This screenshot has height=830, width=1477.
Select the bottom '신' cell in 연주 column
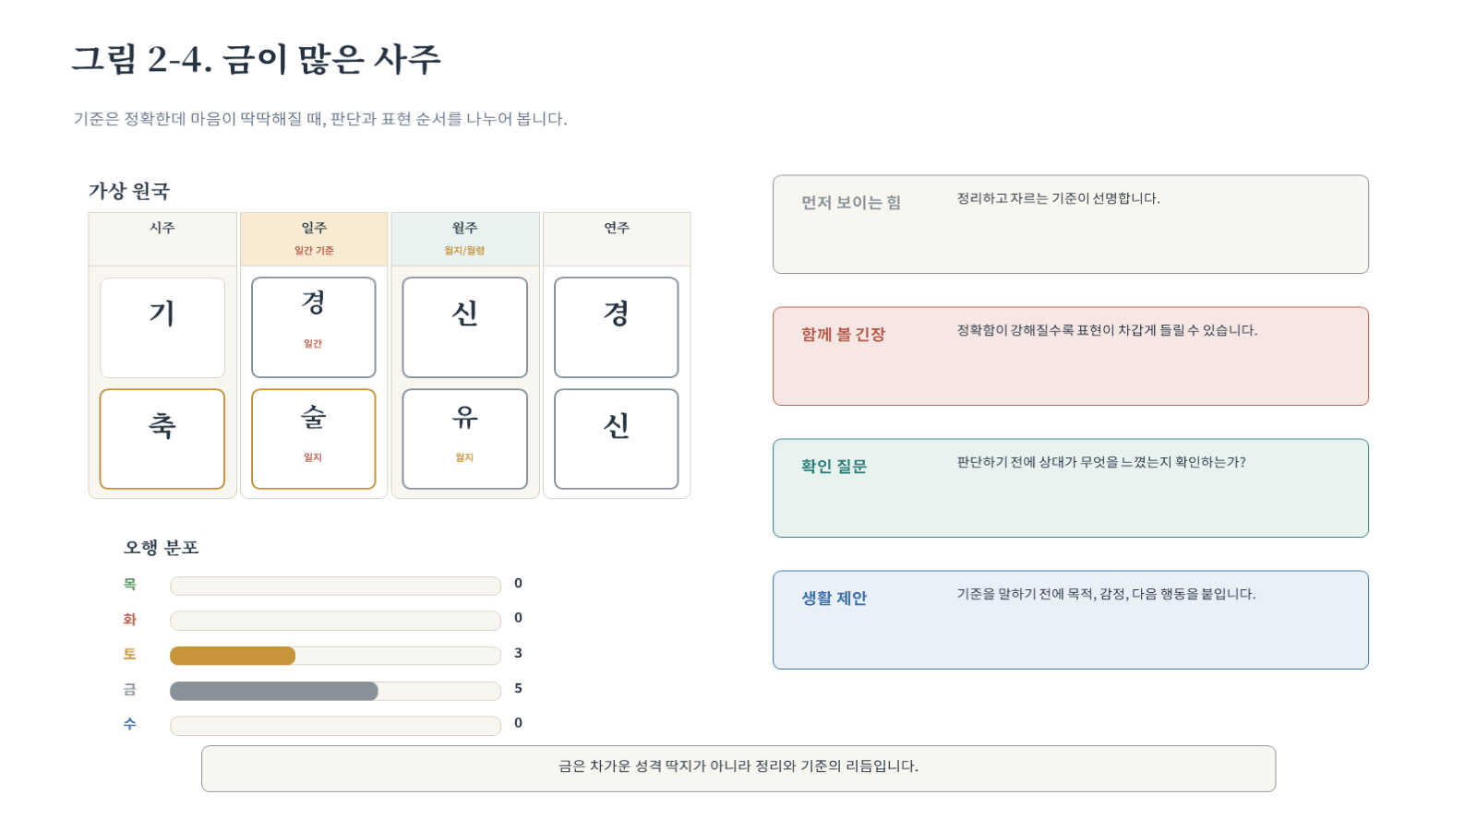tap(617, 439)
